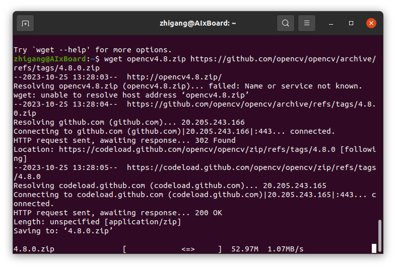The height and width of the screenshot is (268, 396).
Task: Minimize the terminal window
Action: click(331, 24)
